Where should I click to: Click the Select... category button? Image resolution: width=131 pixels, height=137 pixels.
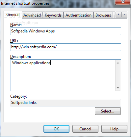(x=108, y=111)
